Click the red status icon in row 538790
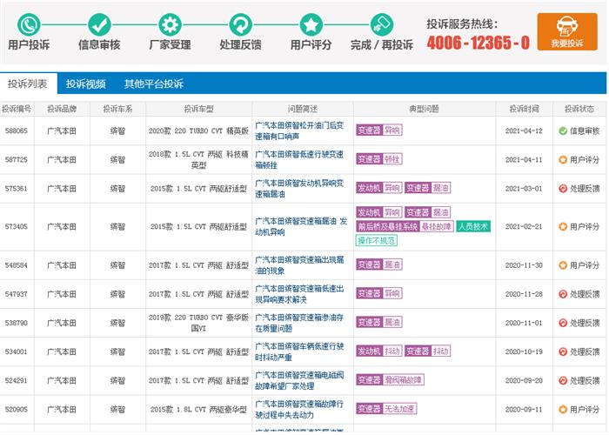This screenshot has height=435, width=609. click(x=562, y=323)
